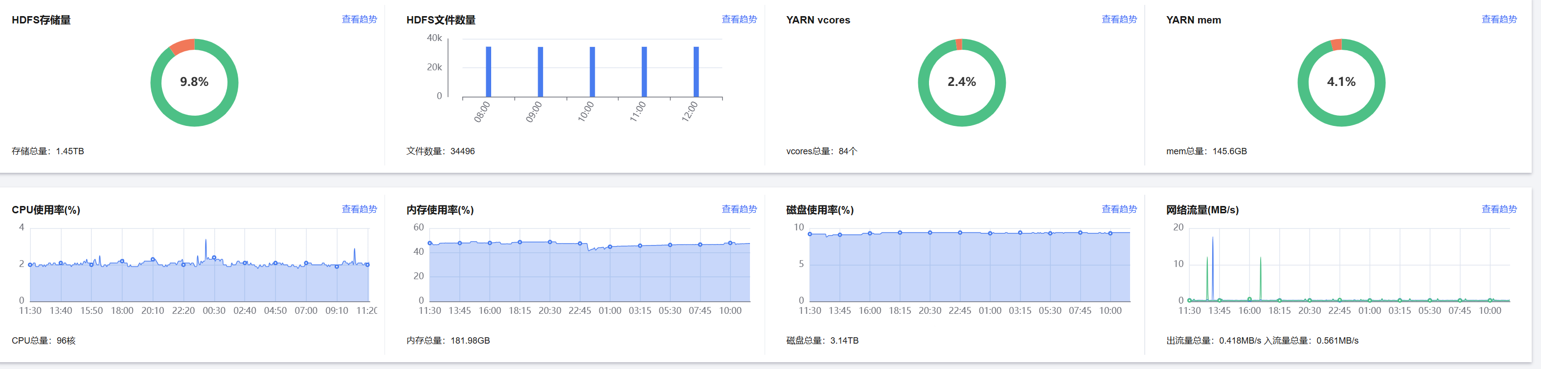The height and width of the screenshot is (369, 1541).
Task: Click the first data point in the 内存使用率 chart
Action: [430, 243]
